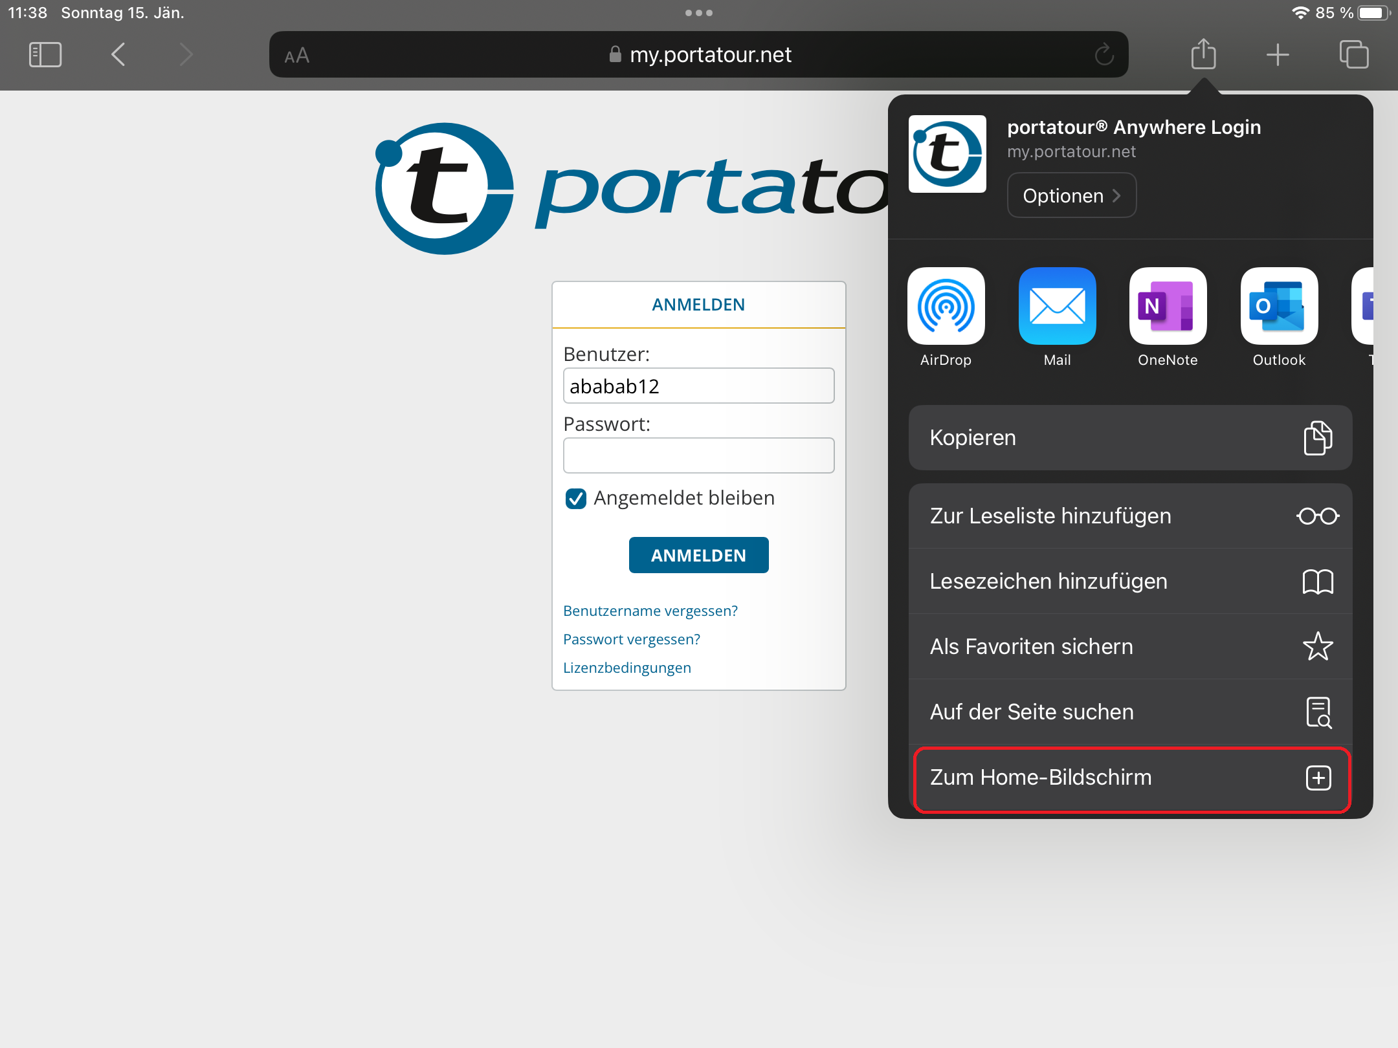Tap the battery status indicator
Screen dimensions: 1398x1048
coord(1373,13)
